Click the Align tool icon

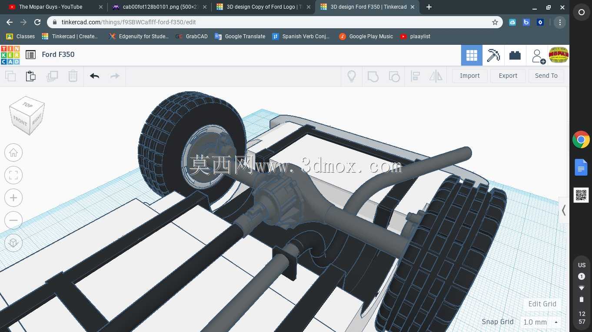(x=415, y=76)
